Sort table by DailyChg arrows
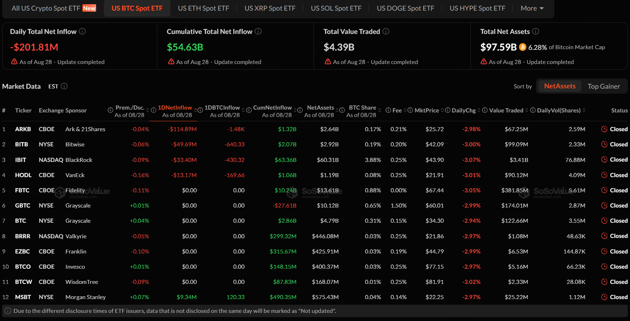The image size is (630, 321). [x=479, y=110]
